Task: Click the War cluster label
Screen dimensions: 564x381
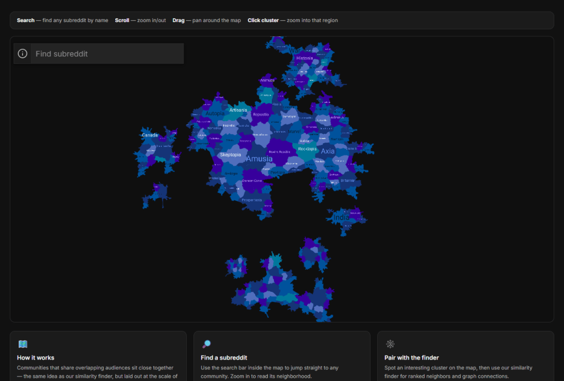Action: coord(294,51)
